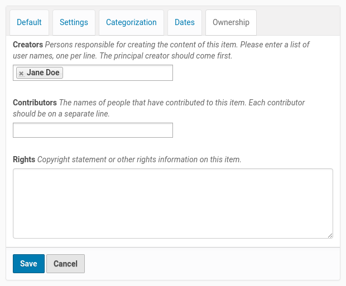This screenshot has height=286, width=346.
Task: Switch to the Settings tab
Action: [74, 23]
